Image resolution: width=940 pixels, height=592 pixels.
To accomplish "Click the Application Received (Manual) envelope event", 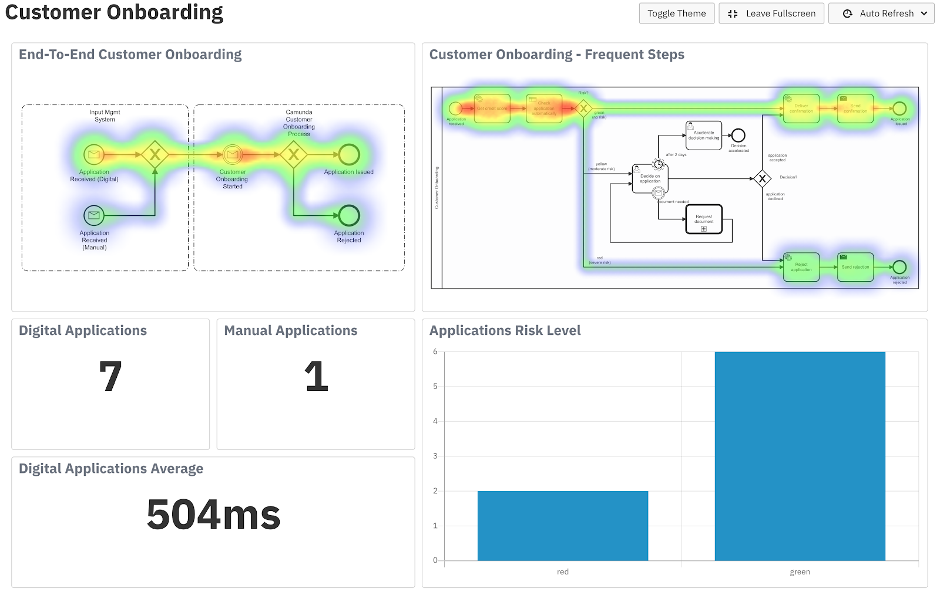I will coord(93,215).
